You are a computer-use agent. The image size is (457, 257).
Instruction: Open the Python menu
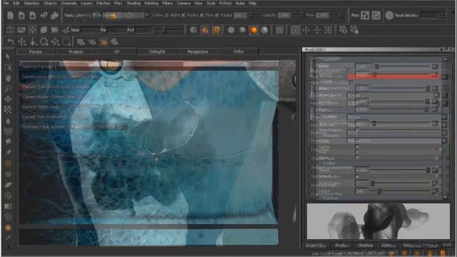pos(226,3)
